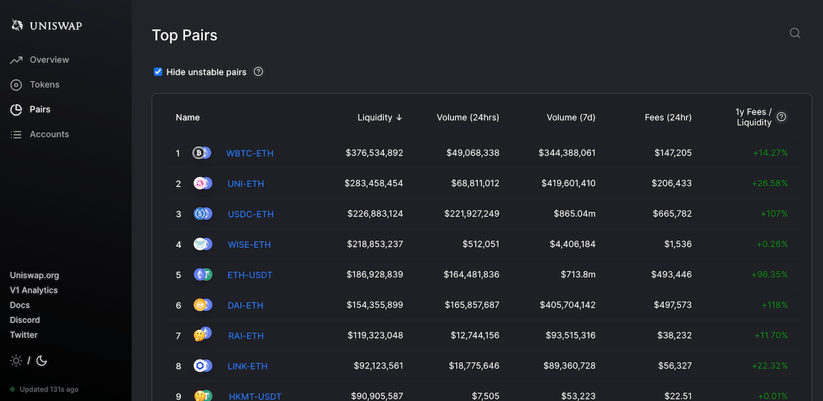Click the help icon next to 1y Fees / Liquidity
The height and width of the screenshot is (401, 823).
[781, 117]
